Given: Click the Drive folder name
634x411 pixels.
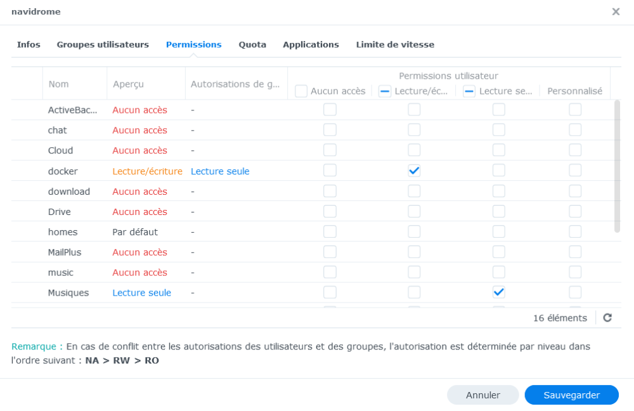Looking at the screenshot, I should [x=60, y=212].
